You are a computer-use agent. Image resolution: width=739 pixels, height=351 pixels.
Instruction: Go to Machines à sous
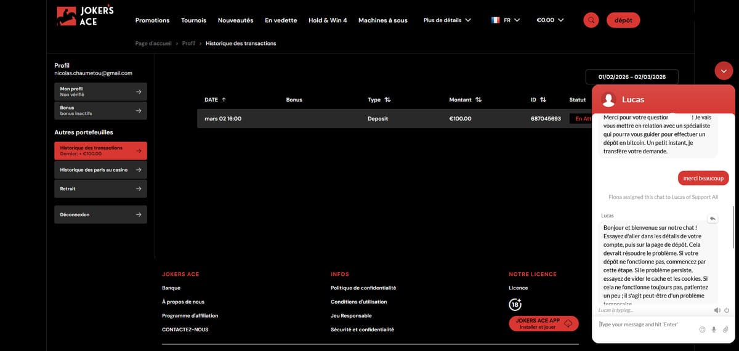382,20
